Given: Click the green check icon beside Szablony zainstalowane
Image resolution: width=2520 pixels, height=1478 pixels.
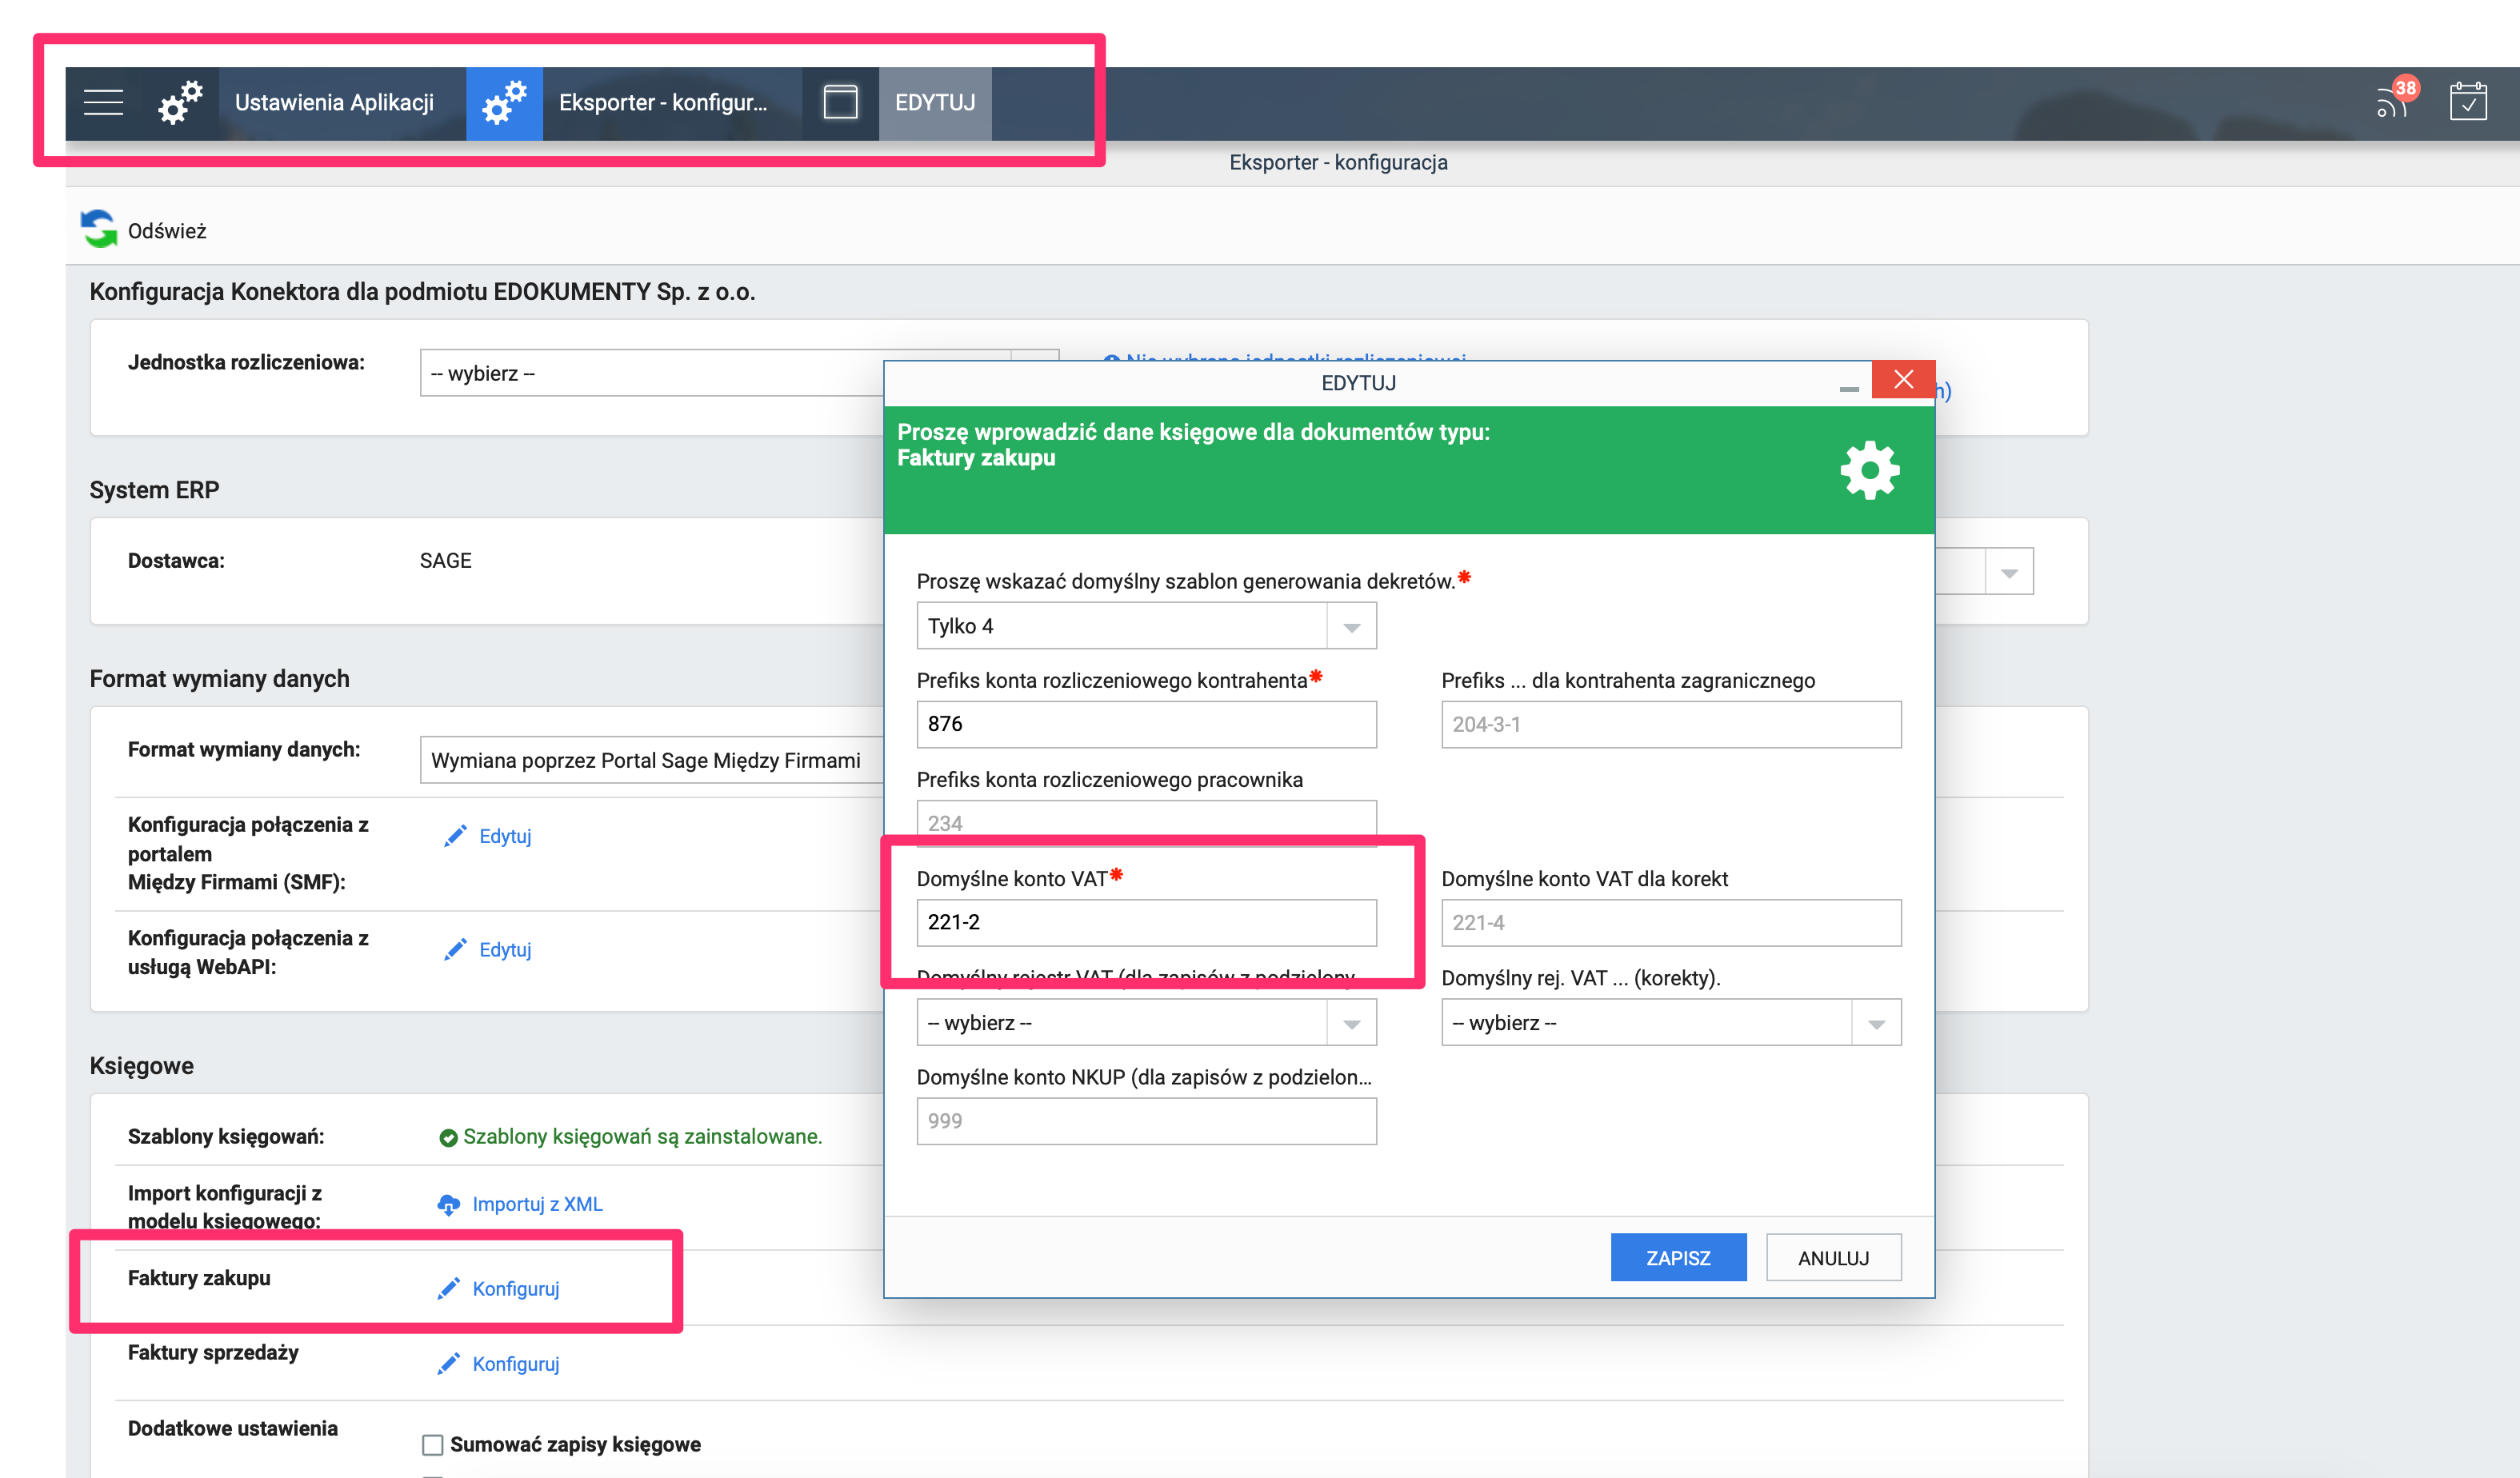Looking at the screenshot, I should point(448,1137).
